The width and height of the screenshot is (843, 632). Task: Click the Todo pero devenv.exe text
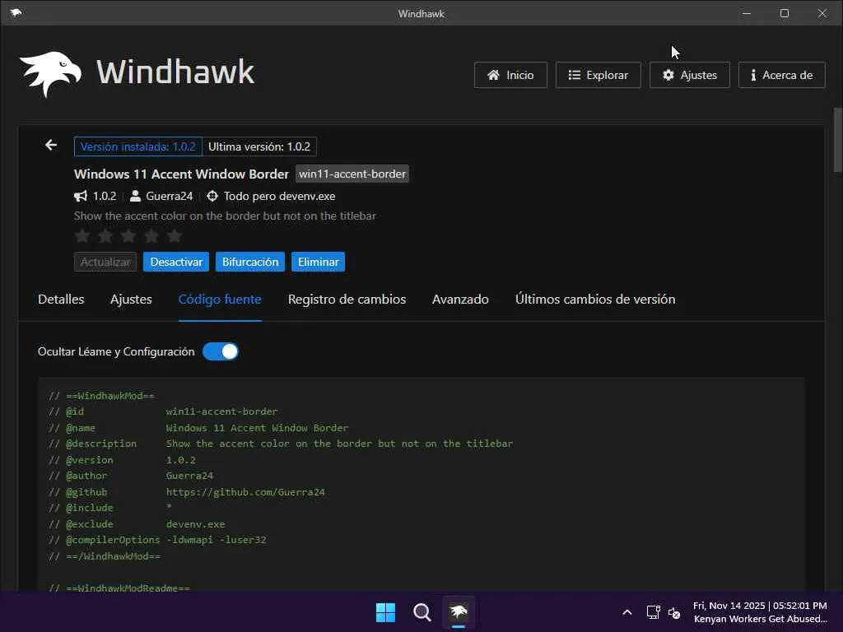coord(280,196)
